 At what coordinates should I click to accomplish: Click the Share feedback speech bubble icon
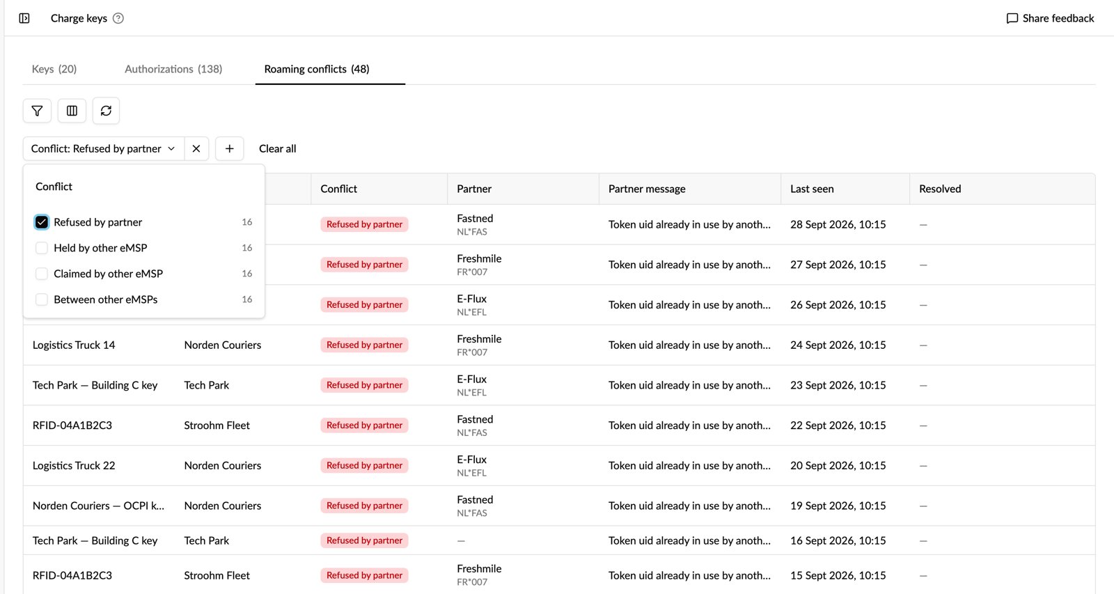(x=1012, y=18)
